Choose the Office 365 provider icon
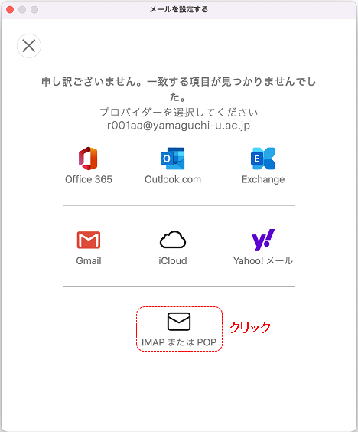The height and width of the screenshot is (432, 358). point(88,159)
